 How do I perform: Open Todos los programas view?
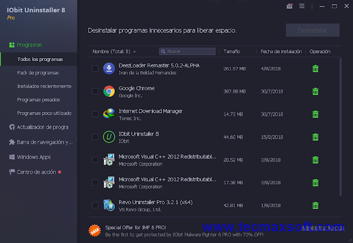tap(39, 59)
